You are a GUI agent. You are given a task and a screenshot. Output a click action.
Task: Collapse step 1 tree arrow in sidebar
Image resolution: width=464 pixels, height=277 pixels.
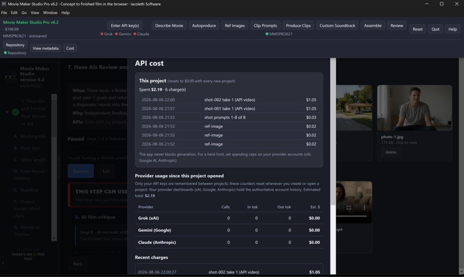point(7,112)
